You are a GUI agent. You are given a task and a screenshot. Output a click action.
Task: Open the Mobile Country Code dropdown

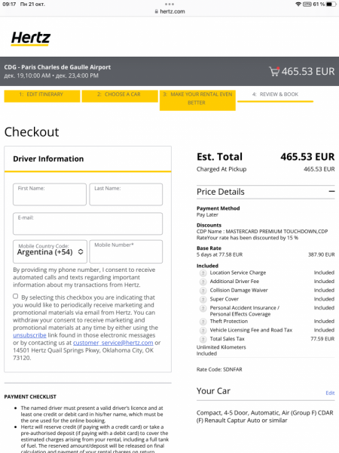[50, 251]
